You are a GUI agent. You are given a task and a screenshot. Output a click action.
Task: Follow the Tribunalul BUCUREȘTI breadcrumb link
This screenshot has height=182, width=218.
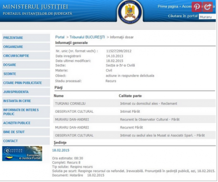click(87, 37)
